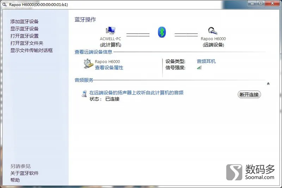Click the Rapoo H6000 headset icon
The image size is (282, 188).
click(213, 31)
